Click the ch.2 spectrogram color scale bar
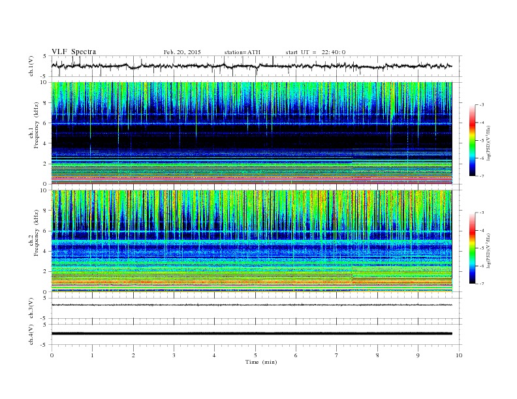 (x=473, y=248)
